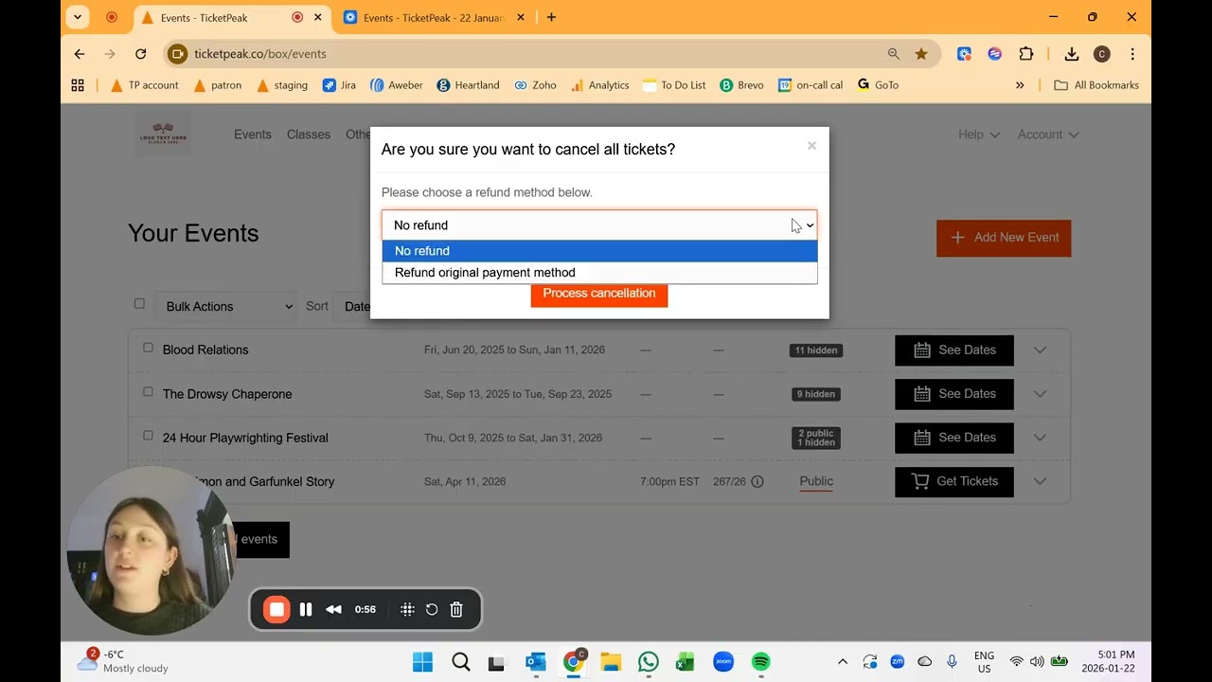Stop the screen recording
1212x682 pixels.
pos(276,610)
